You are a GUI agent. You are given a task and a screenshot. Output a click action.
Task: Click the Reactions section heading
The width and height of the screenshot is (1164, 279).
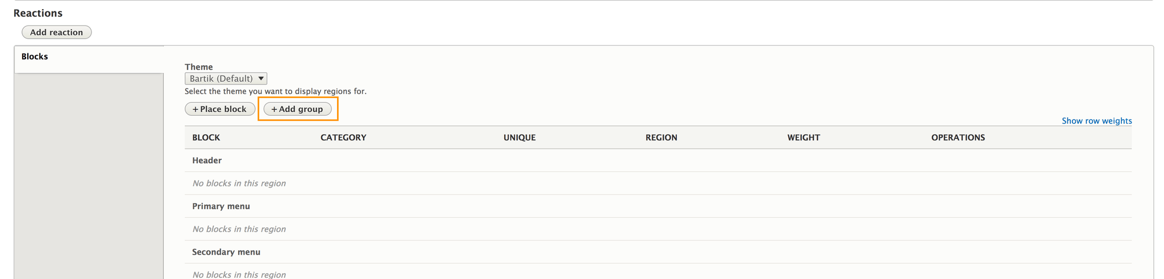(38, 13)
